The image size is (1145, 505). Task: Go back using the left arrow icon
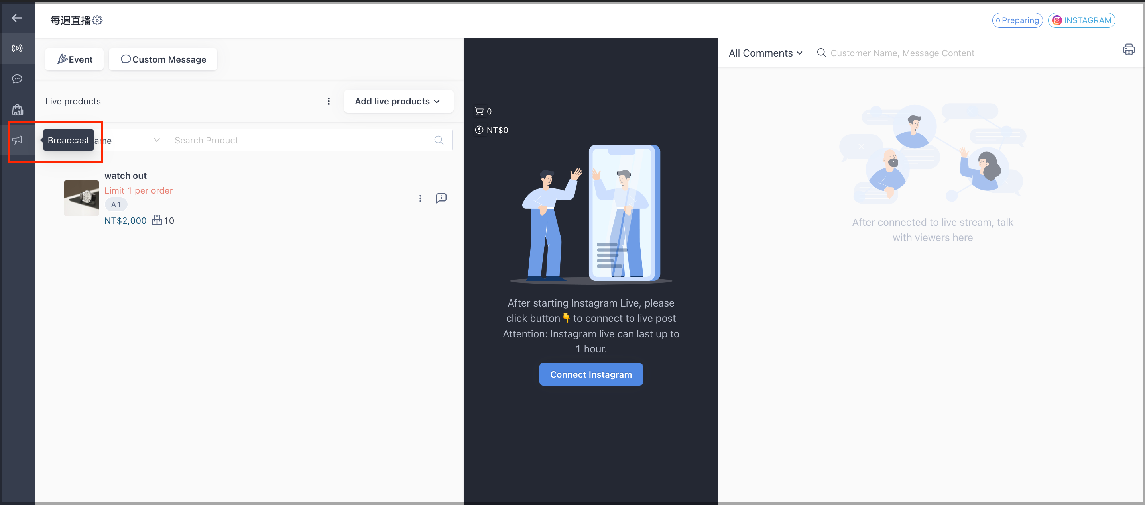tap(17, 18)
